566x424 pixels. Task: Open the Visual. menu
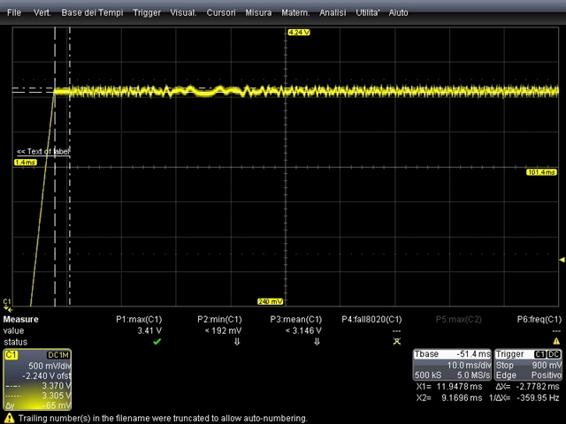(x=183, y=12)
